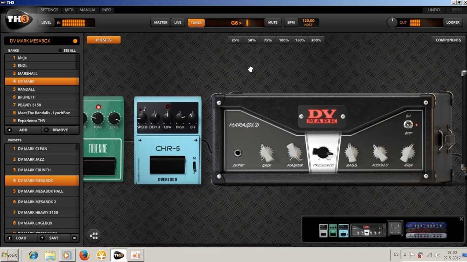Screen dimensions: 467x262
Task: Flip the CHR-5 M/S mode switch
Action: point(194,166)
